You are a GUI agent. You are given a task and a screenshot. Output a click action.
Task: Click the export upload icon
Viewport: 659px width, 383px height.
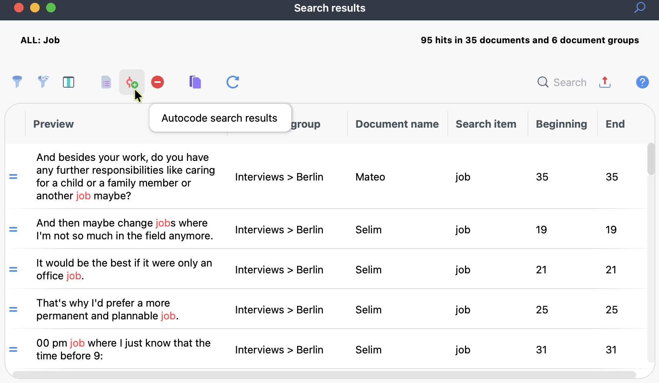605,82
